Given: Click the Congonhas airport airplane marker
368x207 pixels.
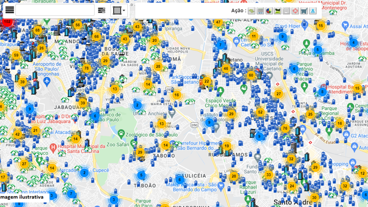Looking at the screenshot, I should (x=46, y=81).
